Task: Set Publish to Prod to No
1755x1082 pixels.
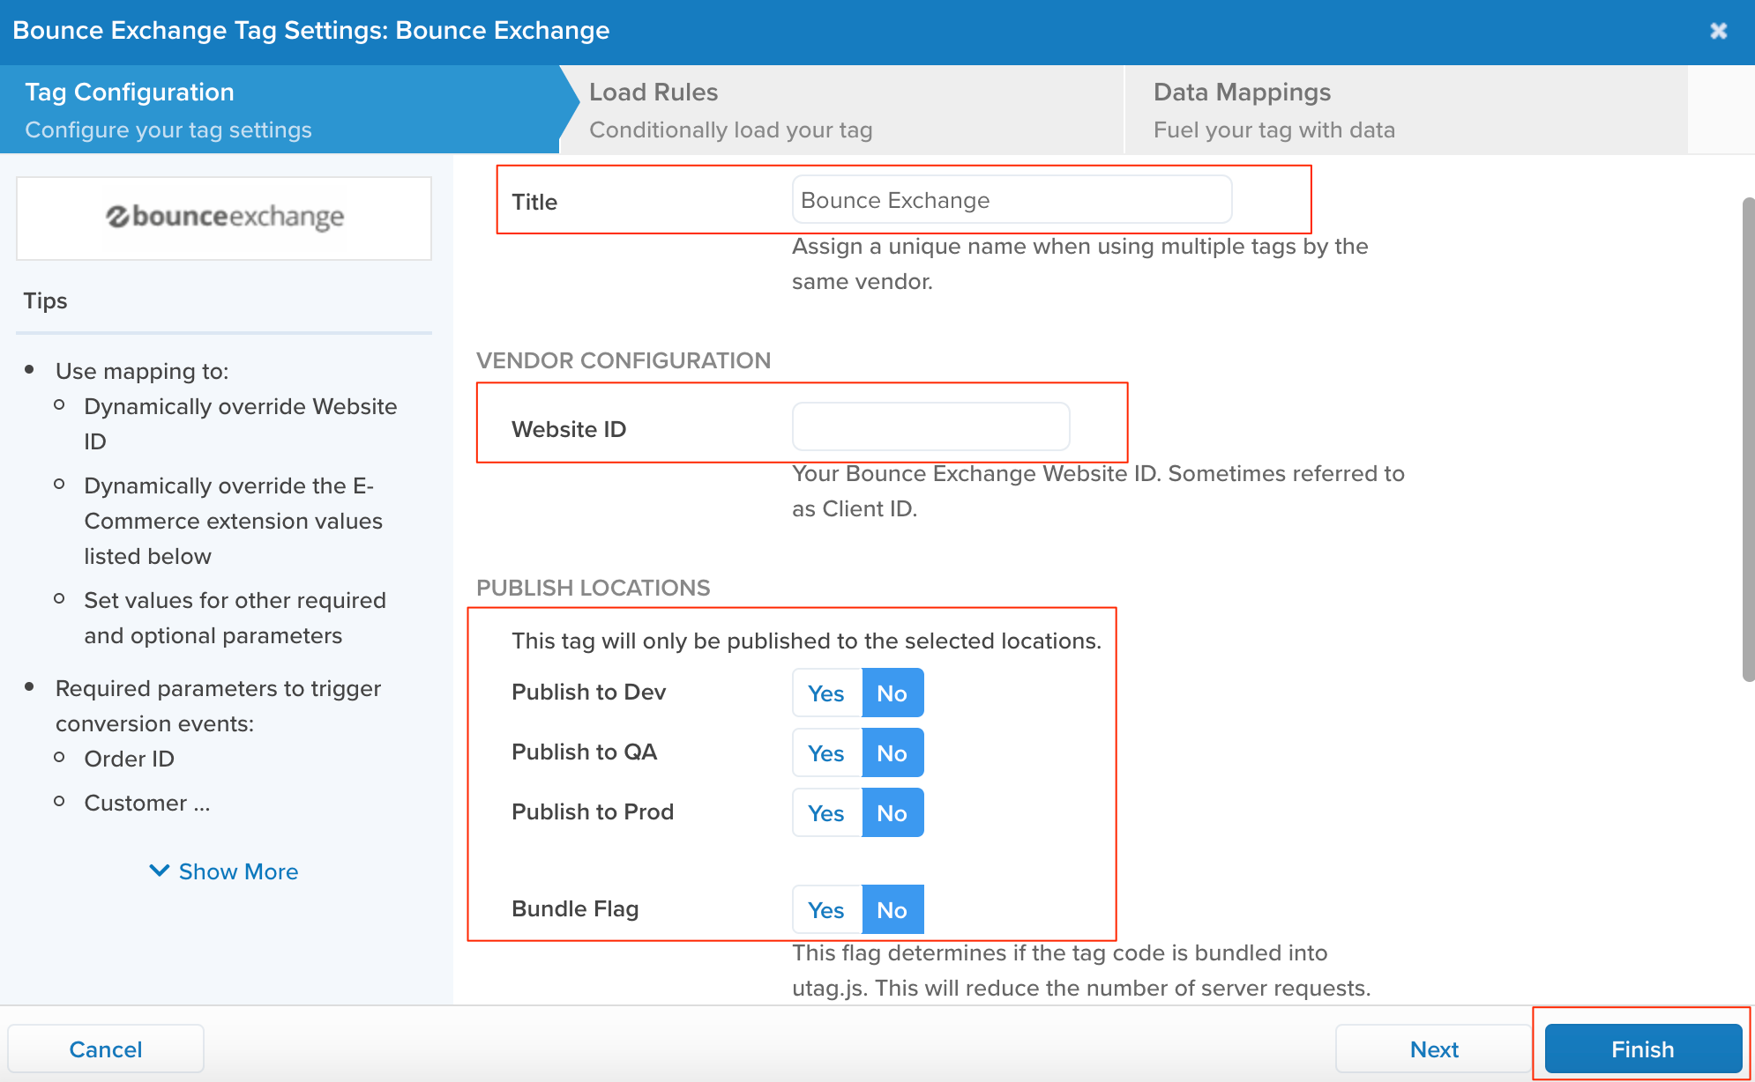Action: (892, 813)
